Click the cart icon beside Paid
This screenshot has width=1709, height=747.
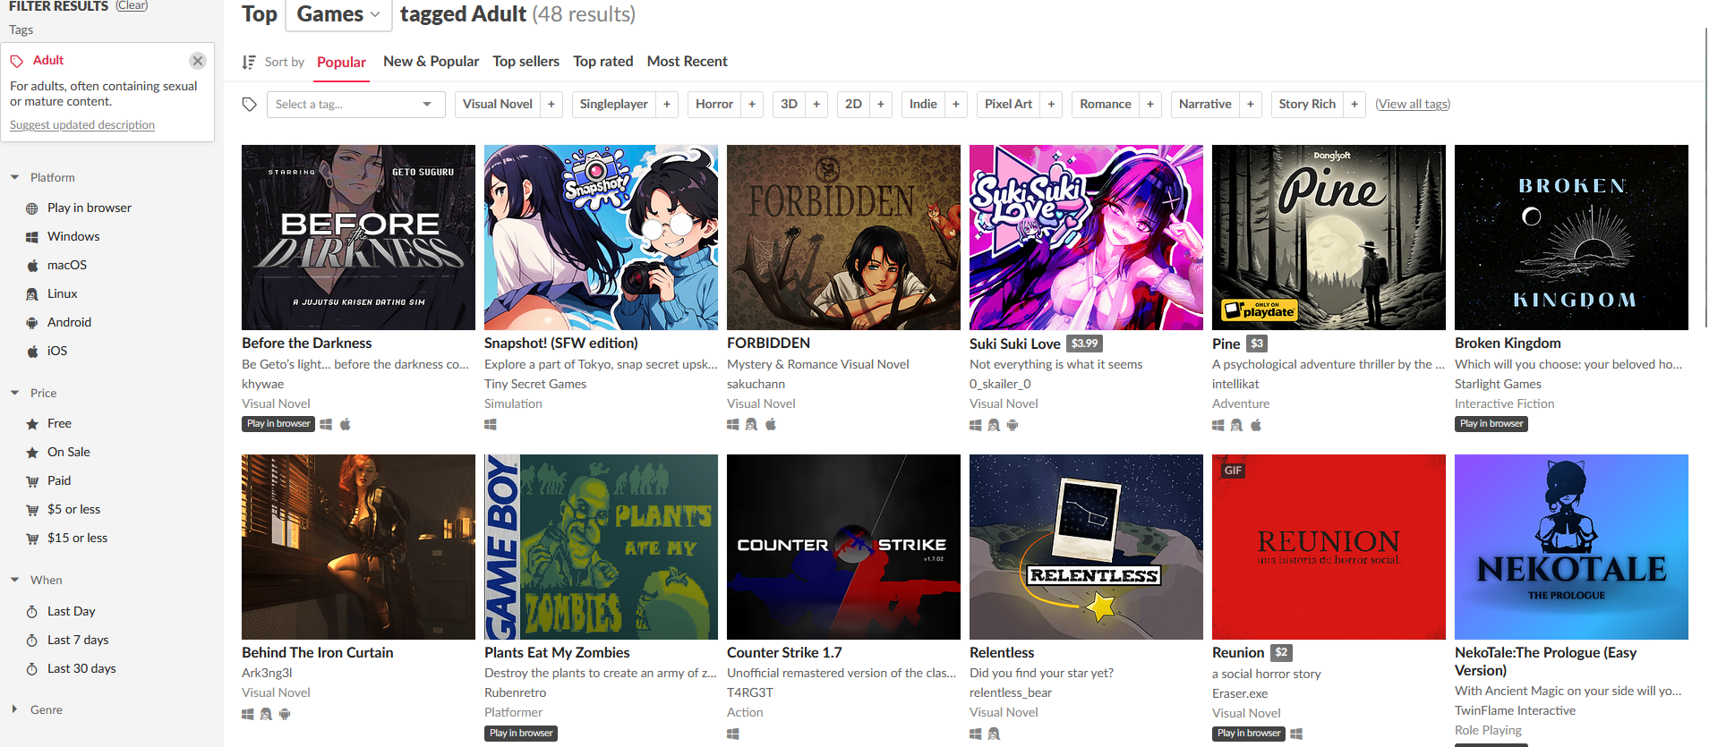[x=32, y=481]
